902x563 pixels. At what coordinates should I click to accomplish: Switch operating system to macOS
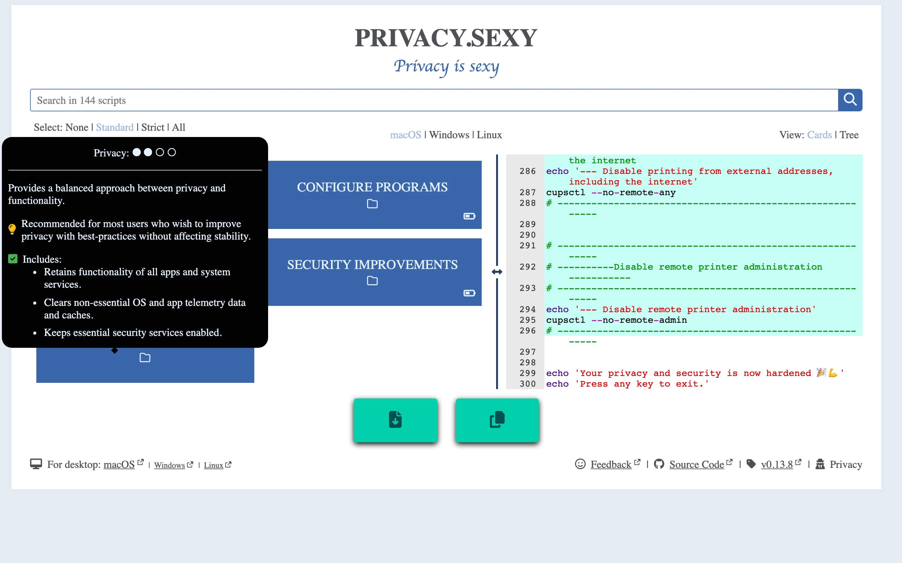[x=406, y=135]
